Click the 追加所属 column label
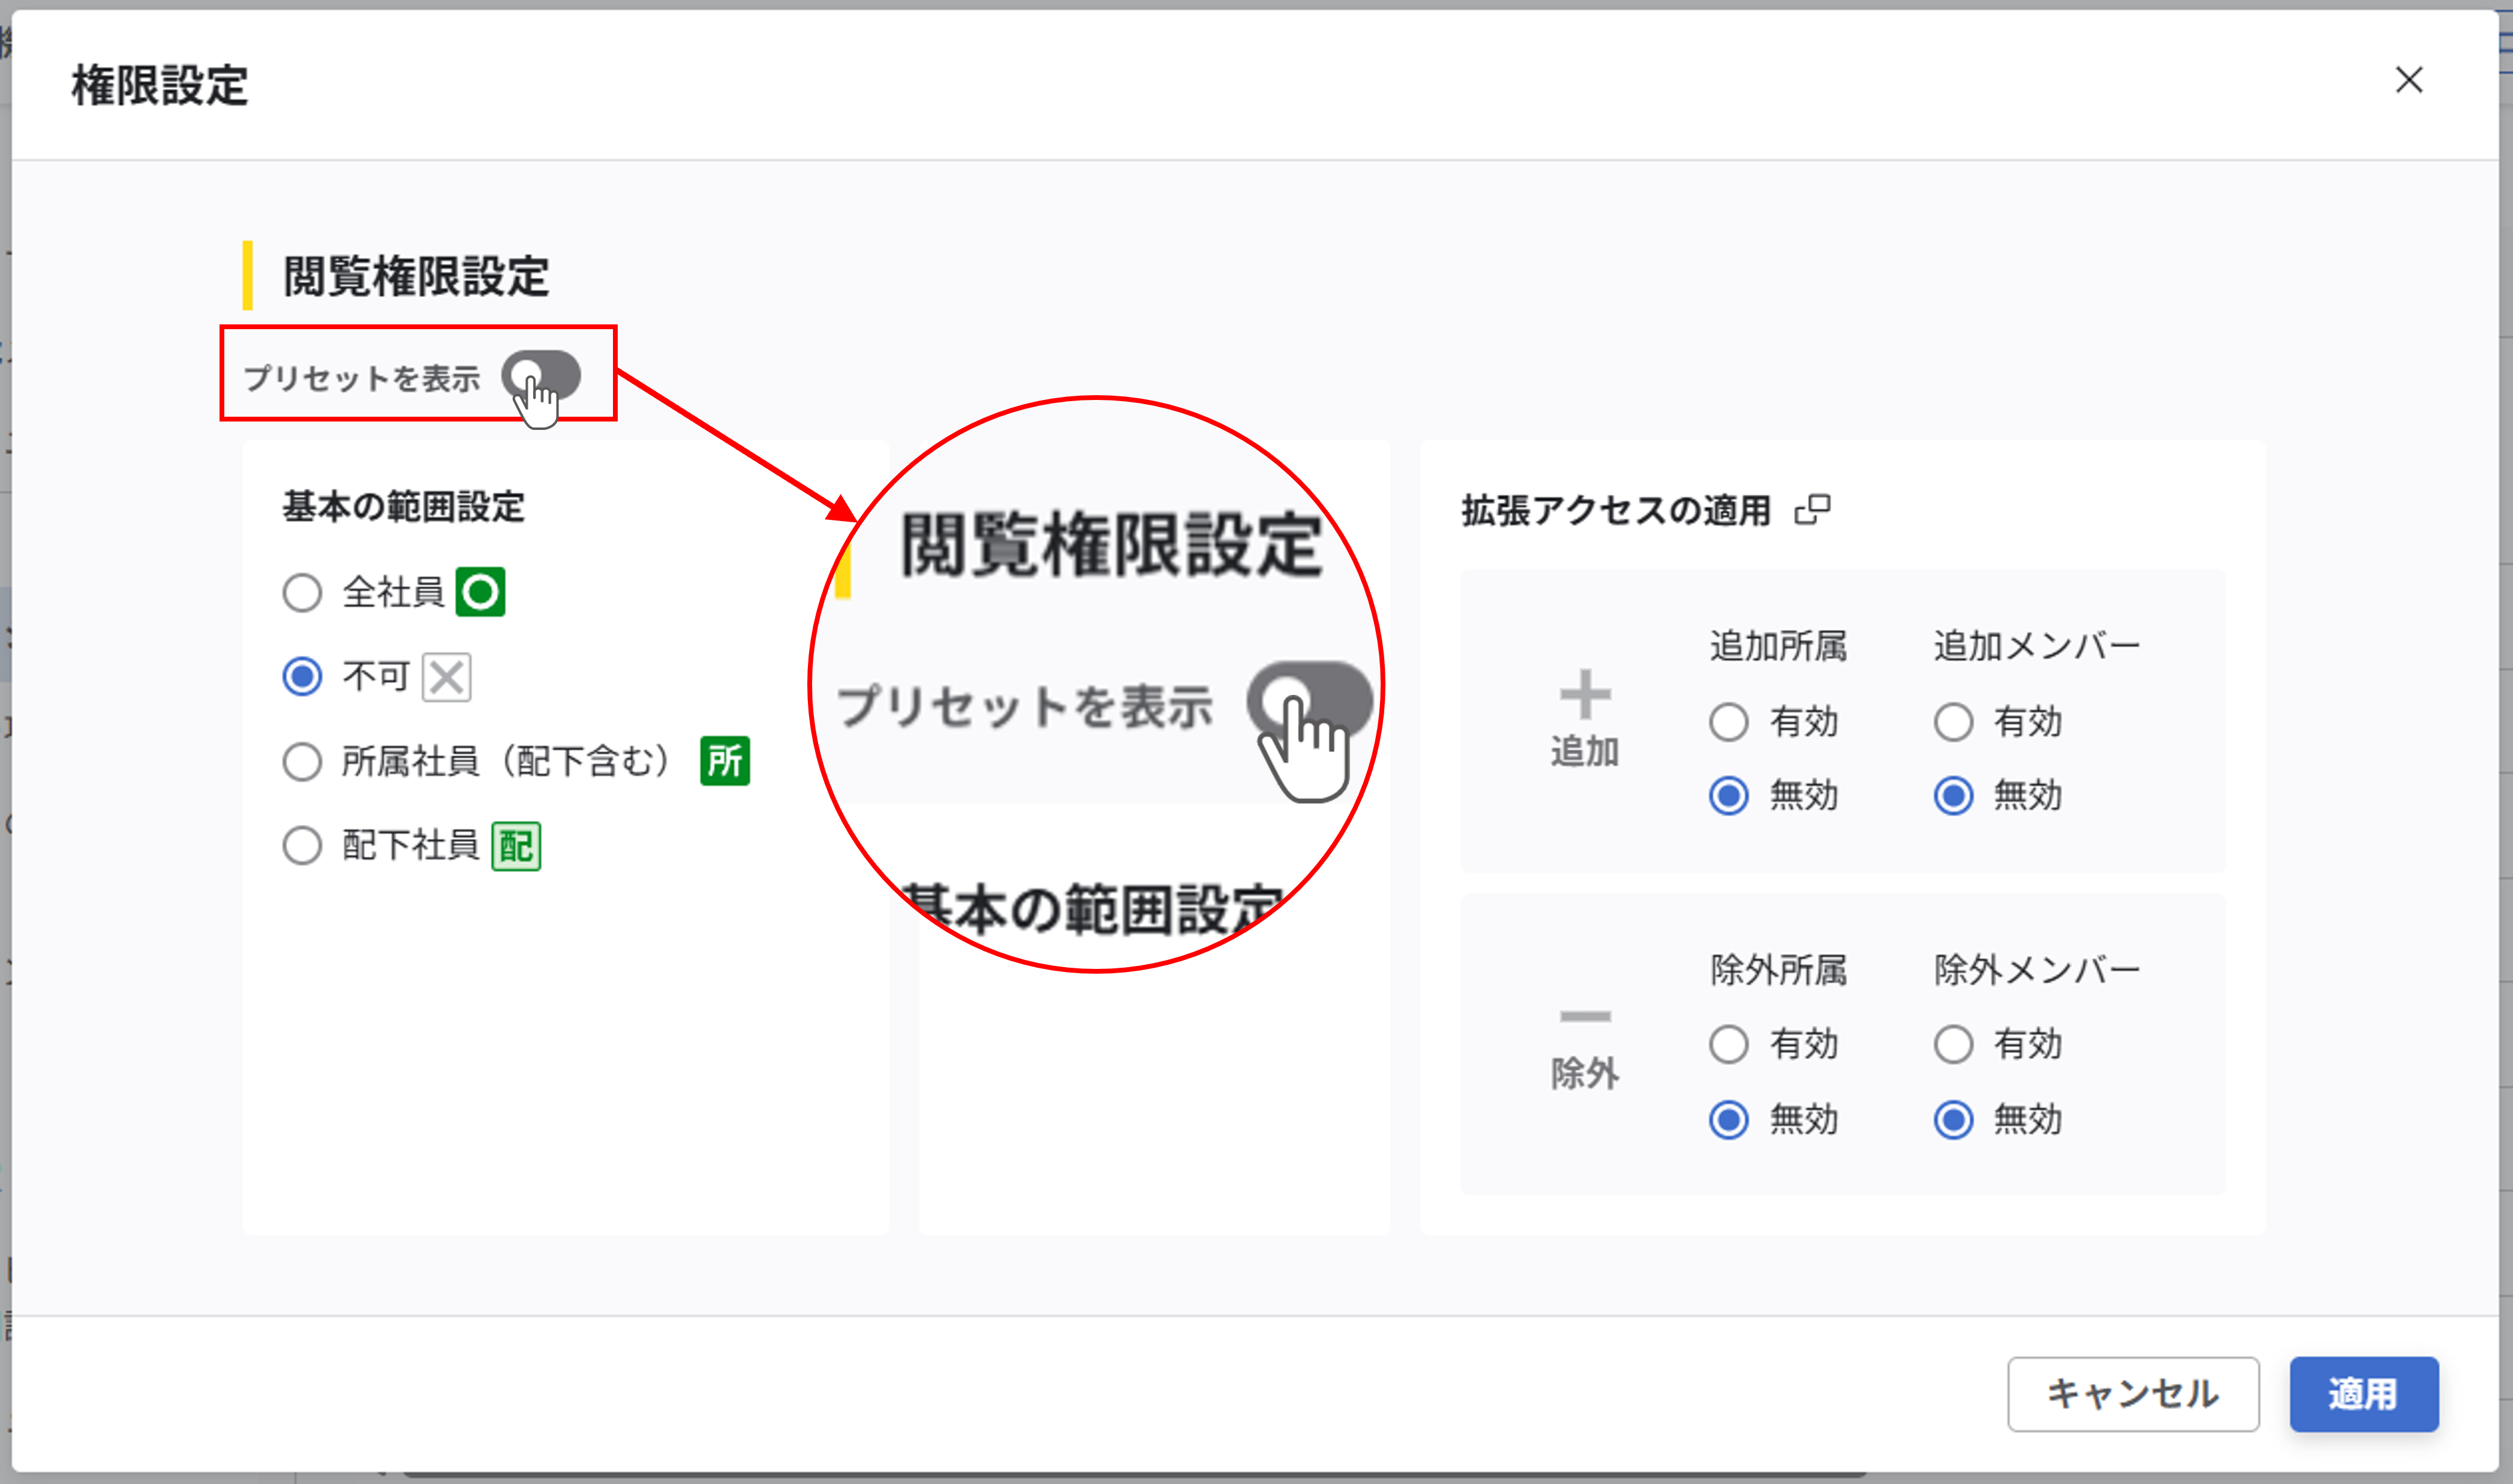Viewport: 2513px width, 1484px height. tap(1778, 646)
